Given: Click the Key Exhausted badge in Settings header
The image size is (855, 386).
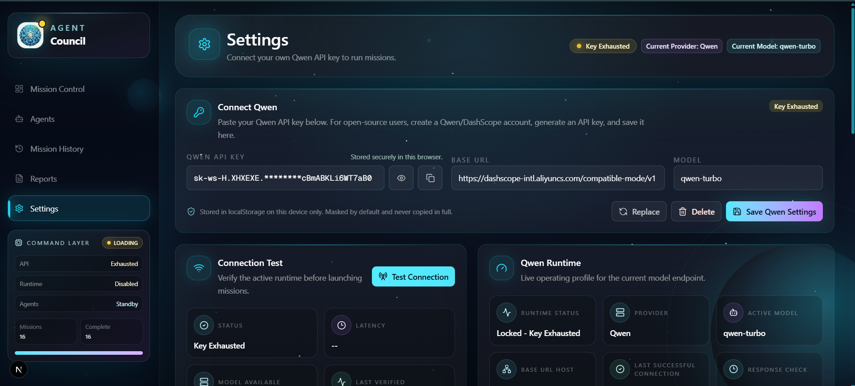Looking at the screenshot, I should click(x=603, y=46).
